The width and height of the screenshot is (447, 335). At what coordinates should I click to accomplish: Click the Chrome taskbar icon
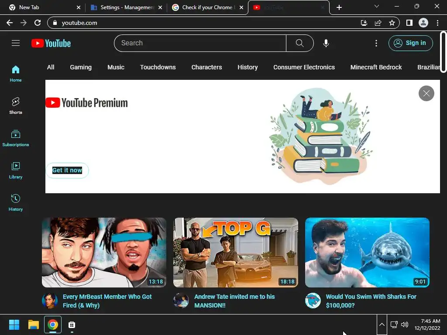click(x=53, y=325)
